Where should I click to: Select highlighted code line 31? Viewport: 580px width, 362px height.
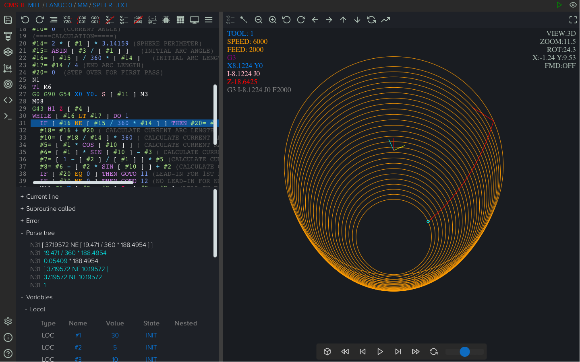point(125,123)
